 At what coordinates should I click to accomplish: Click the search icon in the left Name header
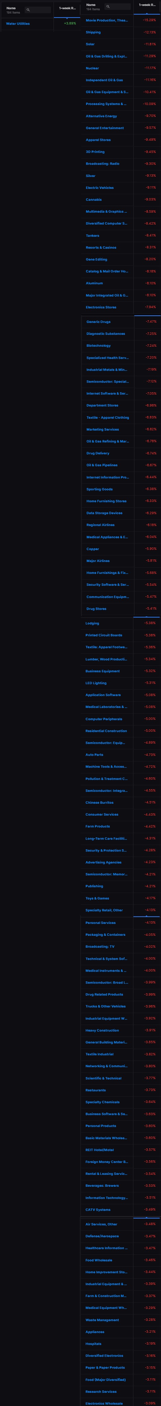coord(28,10)
